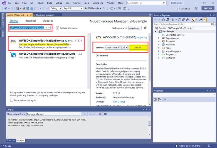The image size is (217, 148).
Task: Click Clear All icon in Output toolbar
Action: click(100, 114)
